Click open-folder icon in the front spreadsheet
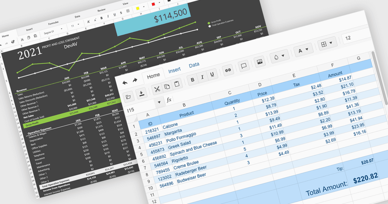Viewport: 388px width, 204px height. click(x=128, y=96)
